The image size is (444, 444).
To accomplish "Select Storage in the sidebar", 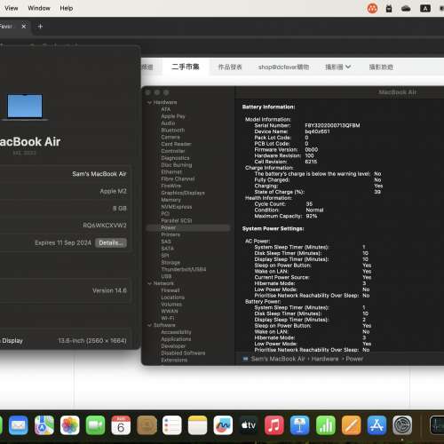I will 170,263.
